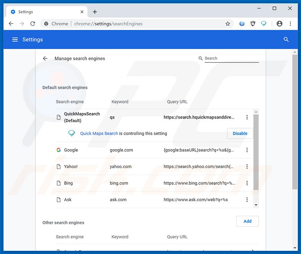Return from Manage search engines via back arrow

click(x=45, y=59)
